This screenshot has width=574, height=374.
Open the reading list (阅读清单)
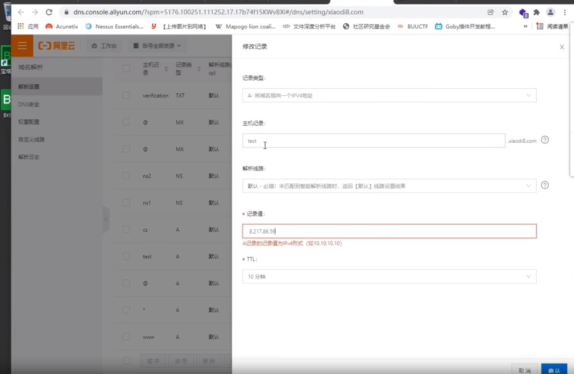tap(552, 26)
